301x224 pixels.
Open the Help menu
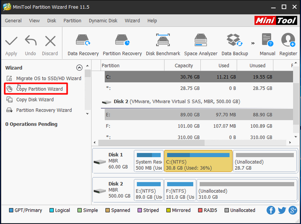pos(152,21)
